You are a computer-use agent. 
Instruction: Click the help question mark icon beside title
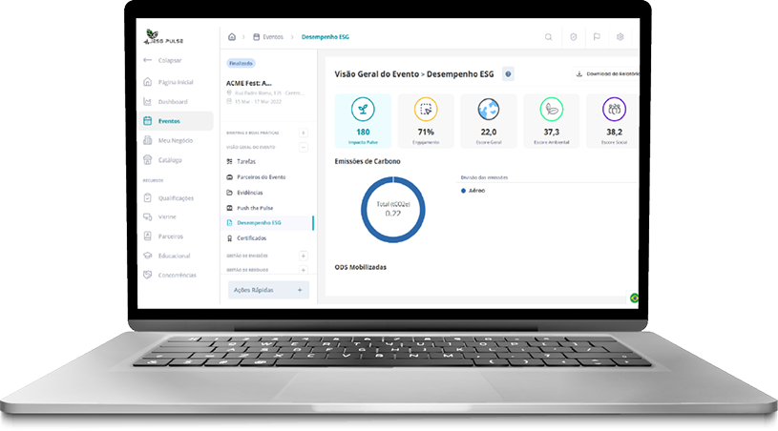[x=508, y=73]
